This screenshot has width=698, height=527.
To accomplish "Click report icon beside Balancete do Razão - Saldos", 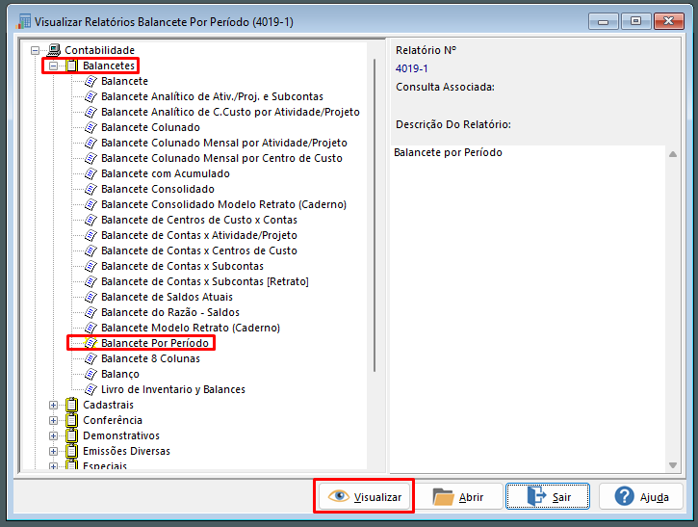I will point(90,312).
